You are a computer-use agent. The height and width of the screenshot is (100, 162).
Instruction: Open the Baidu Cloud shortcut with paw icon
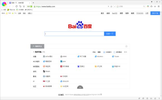(81, 66)
